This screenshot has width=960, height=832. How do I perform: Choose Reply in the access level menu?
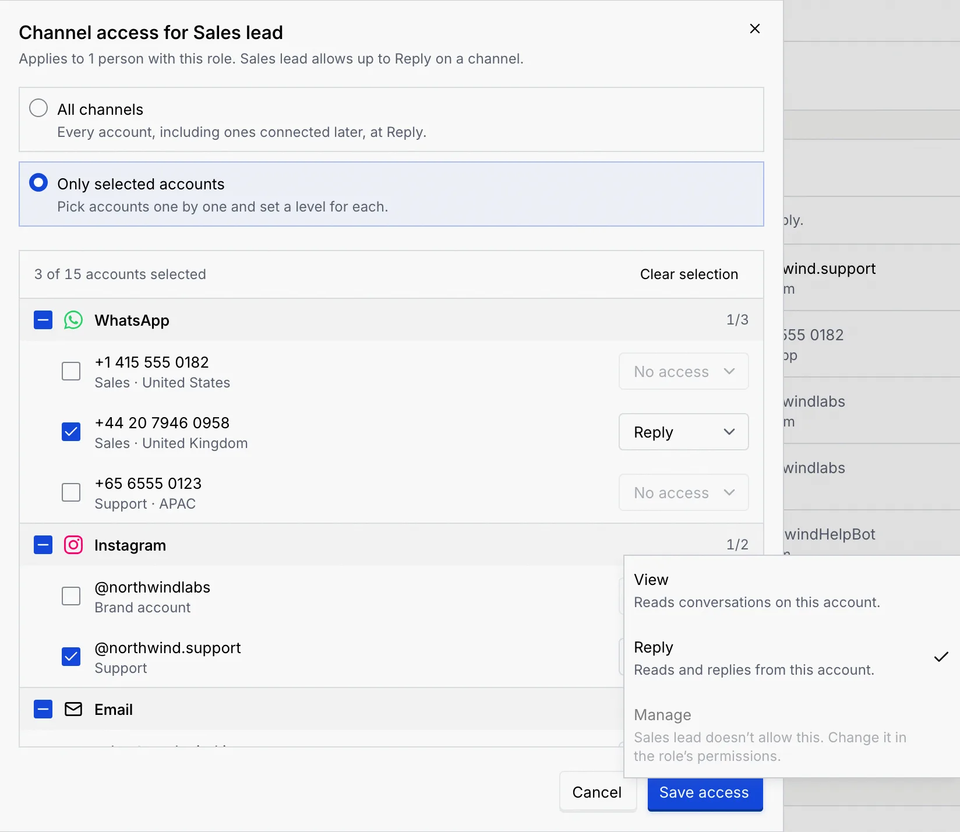(792, 658)
